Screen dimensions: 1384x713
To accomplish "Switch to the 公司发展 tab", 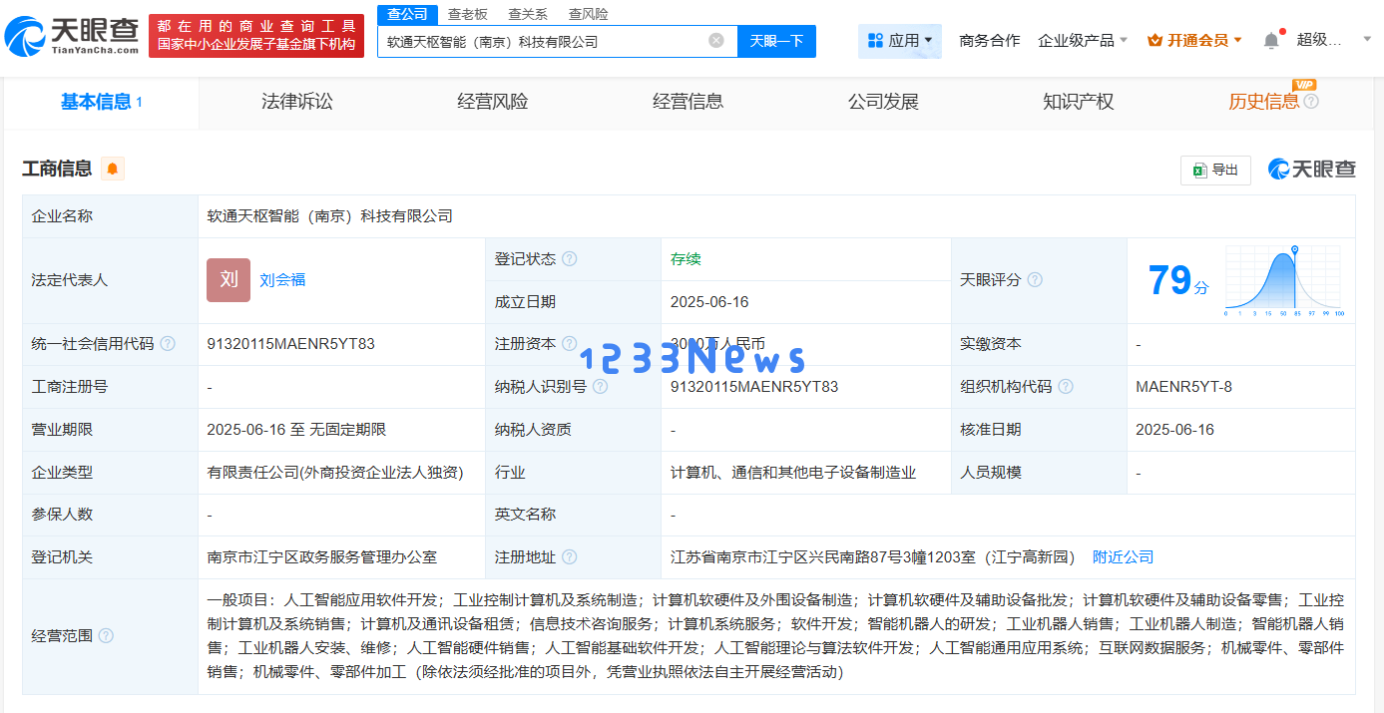I will coord(883,102).
